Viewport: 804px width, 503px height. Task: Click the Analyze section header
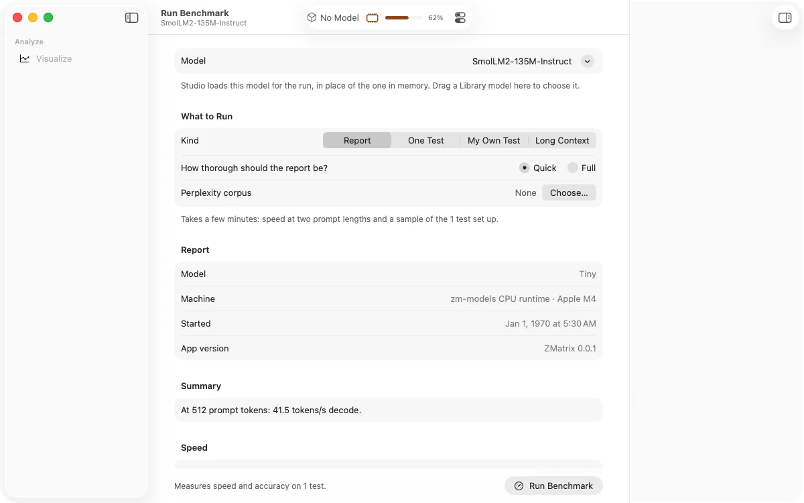tap(29, 42)
